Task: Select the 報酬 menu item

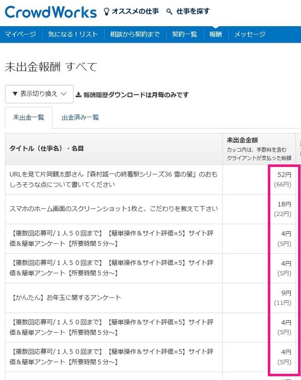Action: 216,34
